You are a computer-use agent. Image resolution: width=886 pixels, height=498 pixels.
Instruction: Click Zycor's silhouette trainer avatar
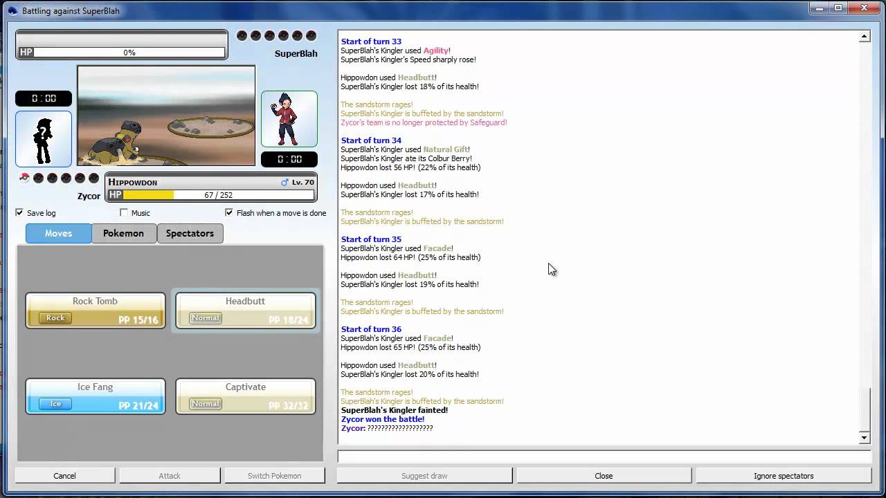click(x=44, y=139)
